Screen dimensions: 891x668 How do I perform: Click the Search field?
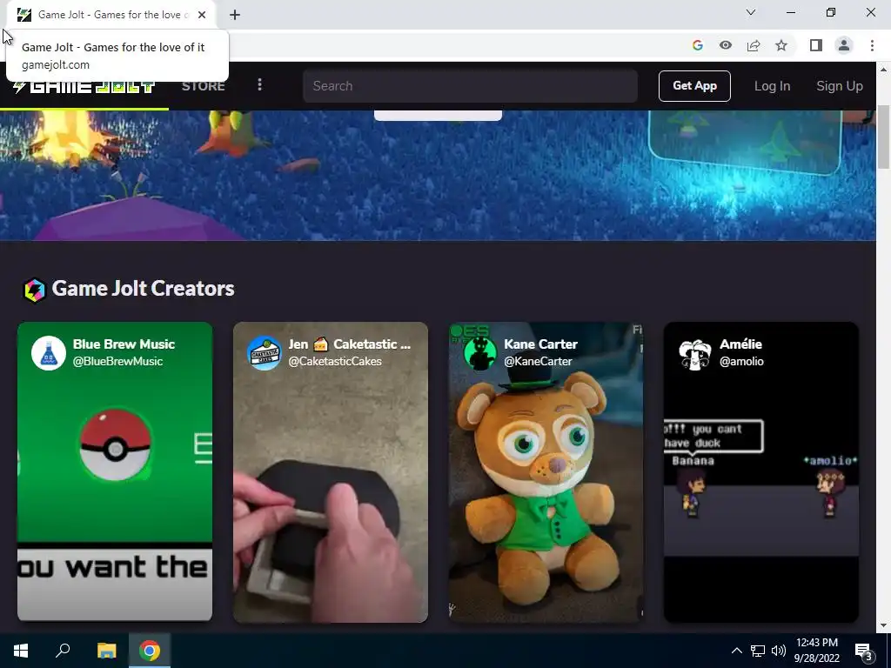pos(470,86)
